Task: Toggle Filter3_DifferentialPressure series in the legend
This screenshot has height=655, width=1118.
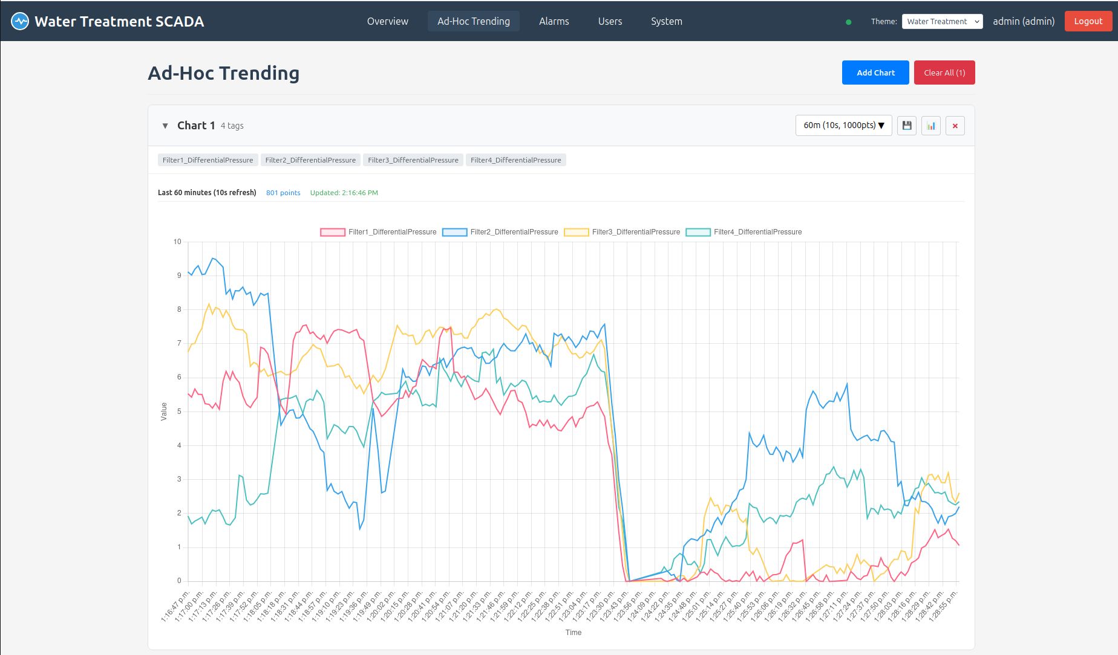Action: point(622,232)
